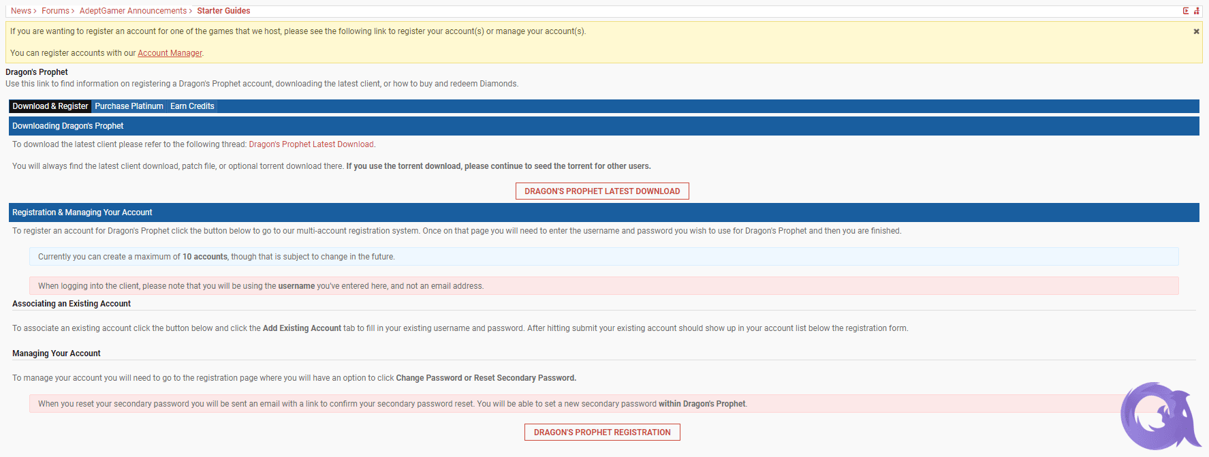Click the 'If you are wanting to register' notice line
The image size is (1209, 457).
point(298,31)
